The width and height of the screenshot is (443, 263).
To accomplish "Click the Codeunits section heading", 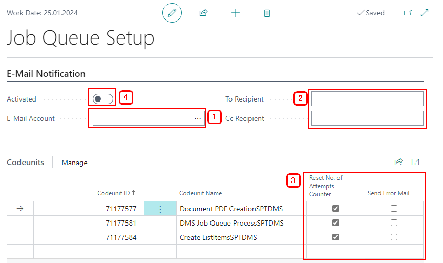I will coord(26,163).
